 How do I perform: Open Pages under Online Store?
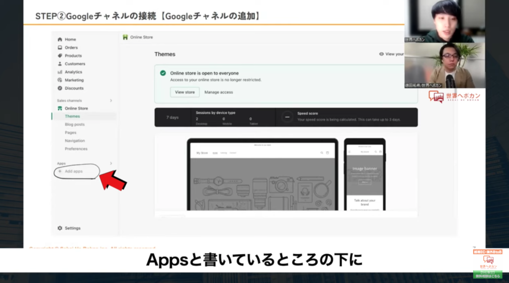[71, 133]
